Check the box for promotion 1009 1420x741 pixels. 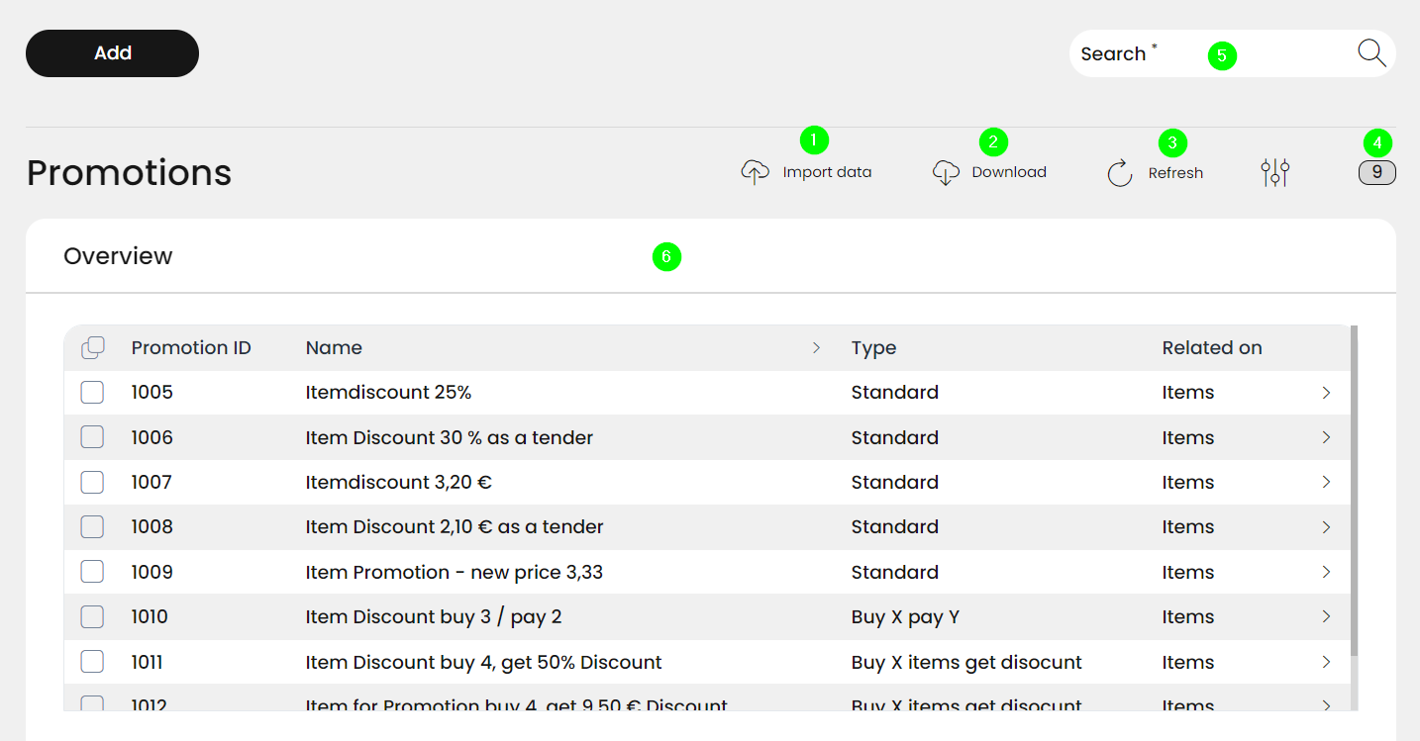pyautogui.click(x=92, y=572)
